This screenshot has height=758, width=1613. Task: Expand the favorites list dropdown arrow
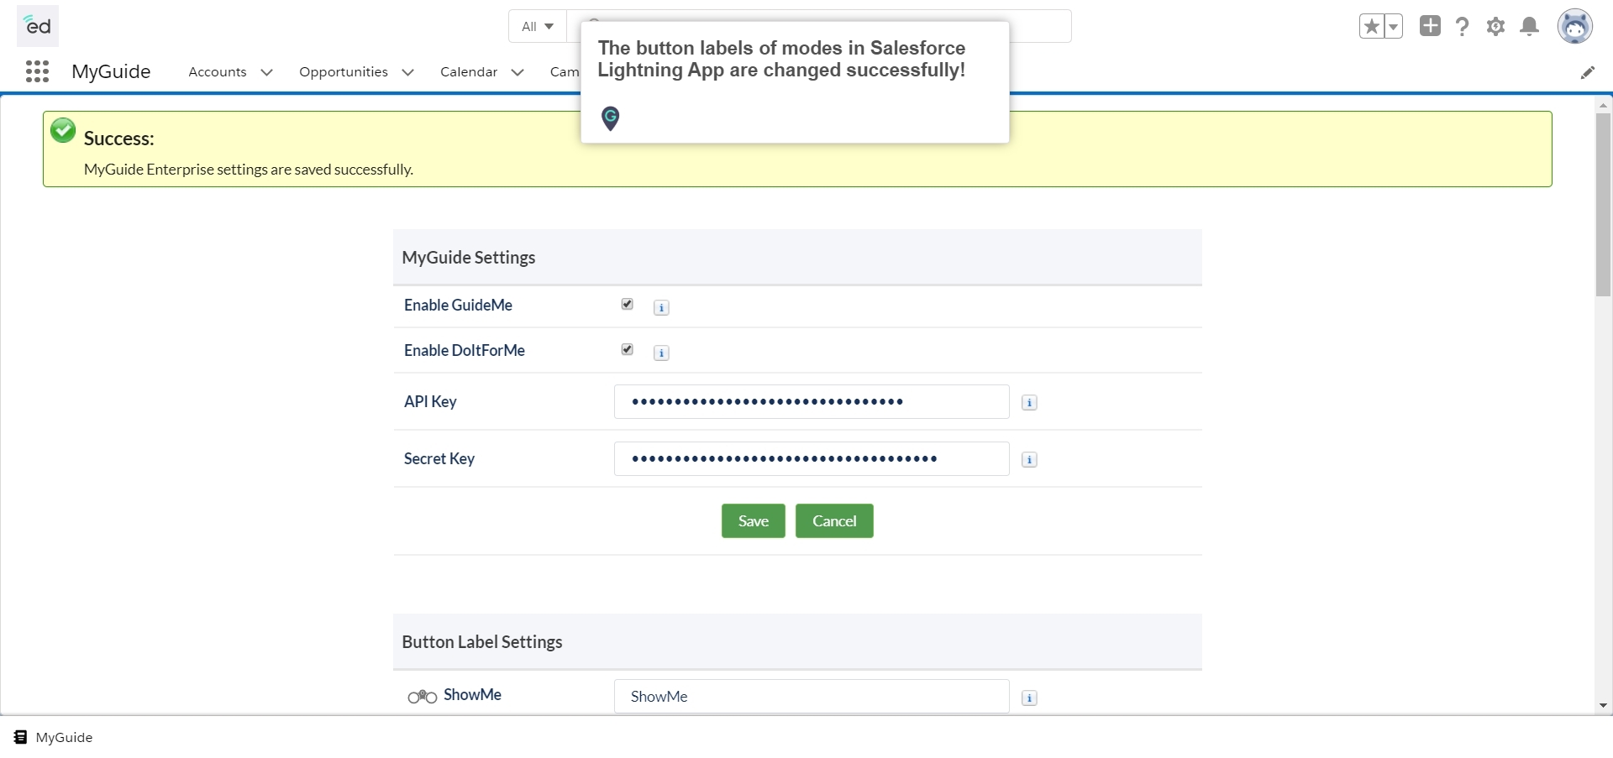point(1394,27)
